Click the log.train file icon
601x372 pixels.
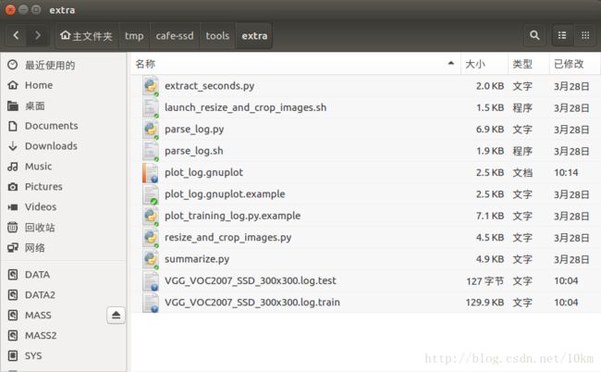[x=151, y=303]
